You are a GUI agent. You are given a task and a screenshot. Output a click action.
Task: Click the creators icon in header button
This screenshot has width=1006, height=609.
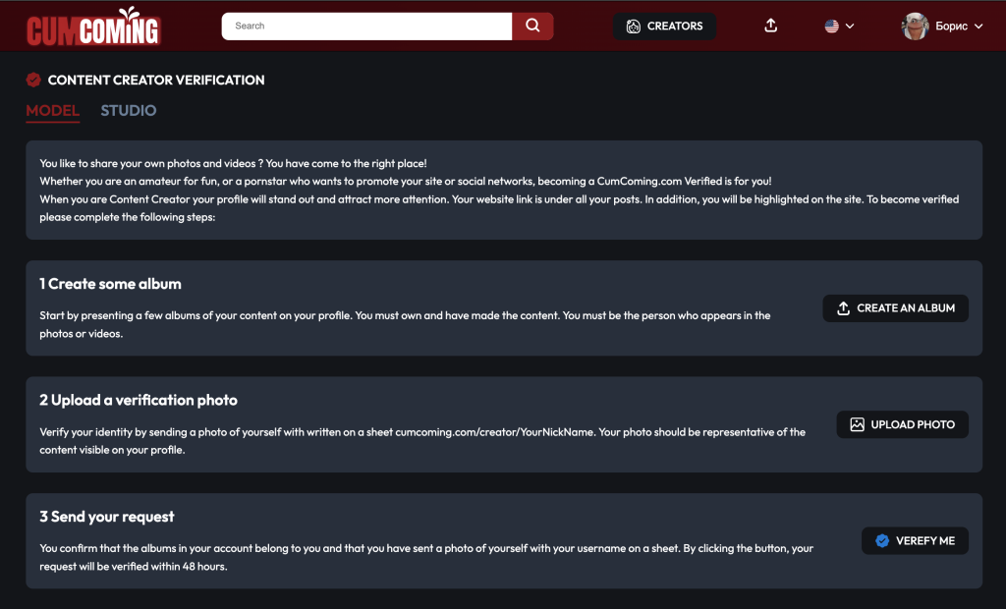click(x=634, y=27)
